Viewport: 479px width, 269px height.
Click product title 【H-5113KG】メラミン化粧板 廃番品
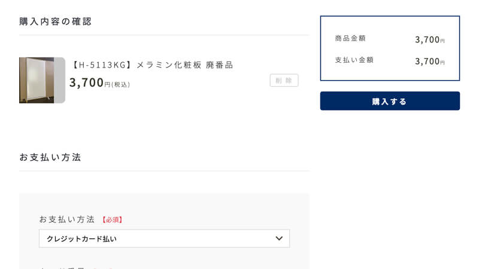click(x=152, y=65)
